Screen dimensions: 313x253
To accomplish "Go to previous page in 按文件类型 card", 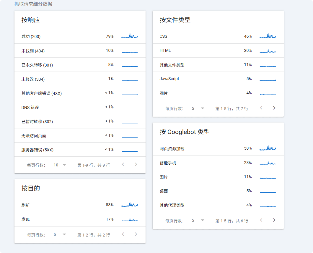I will pyautogui.click(x=261, y=108).
